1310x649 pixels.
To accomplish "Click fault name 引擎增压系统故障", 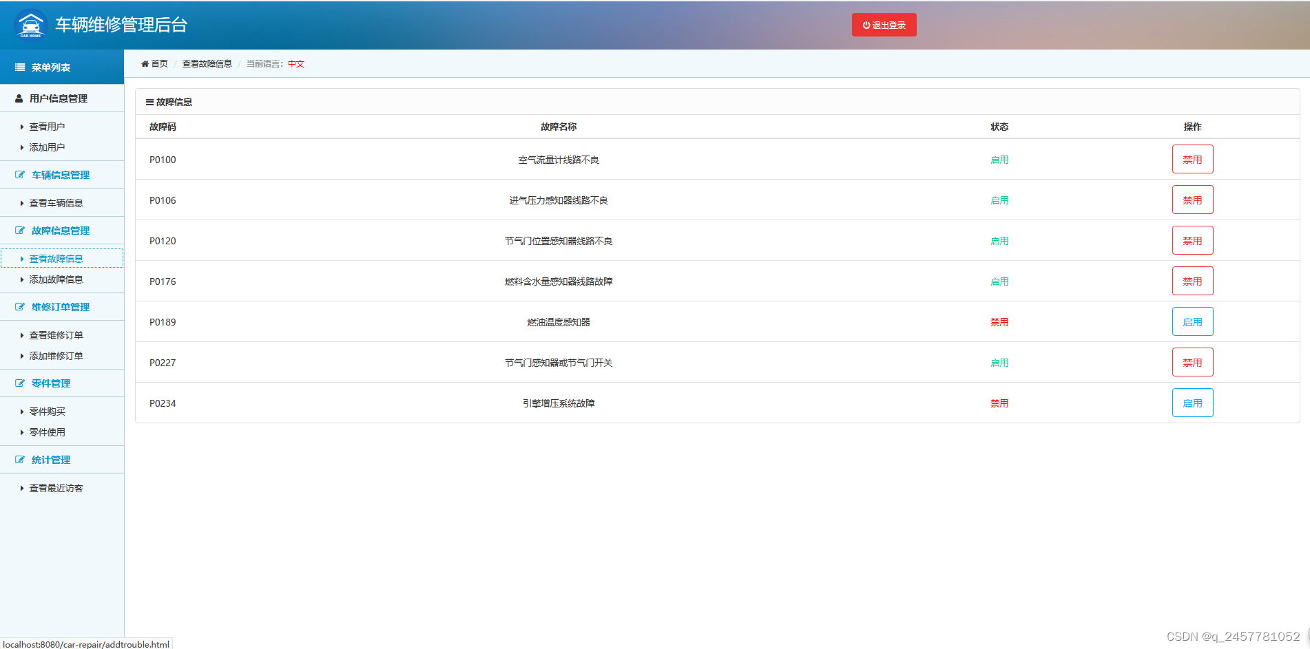I will point(559,403).
